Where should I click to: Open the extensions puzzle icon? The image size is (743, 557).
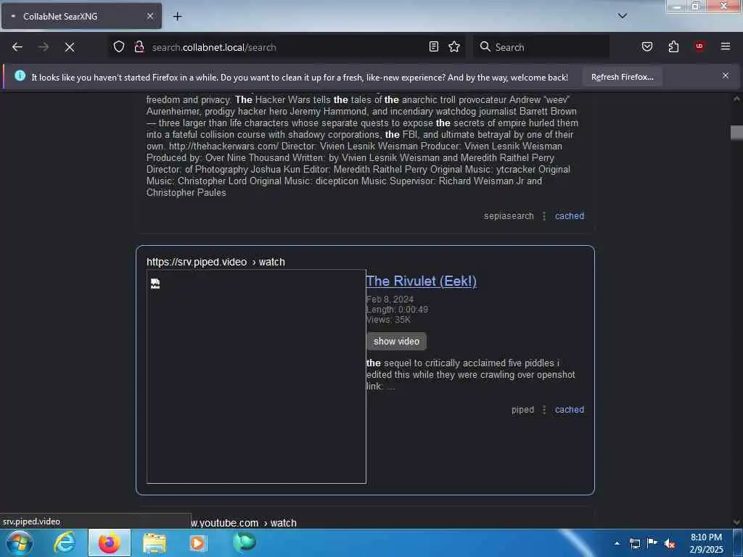point(673,47)
